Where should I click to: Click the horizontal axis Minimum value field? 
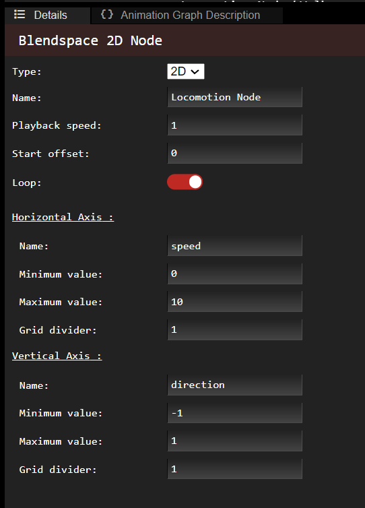click(235, 274)
